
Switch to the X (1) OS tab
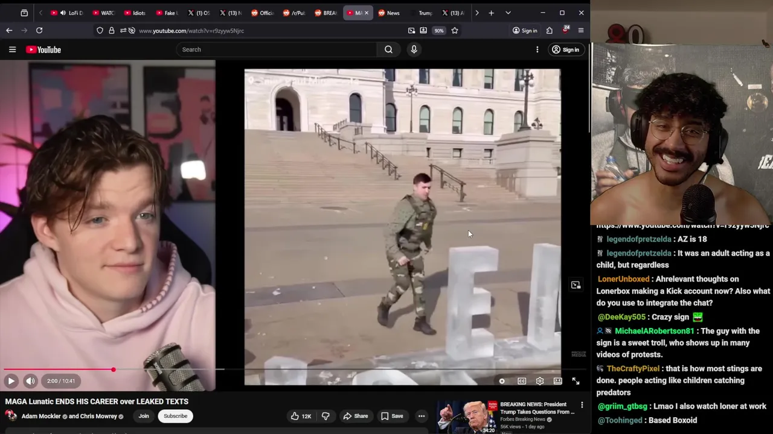199,13
